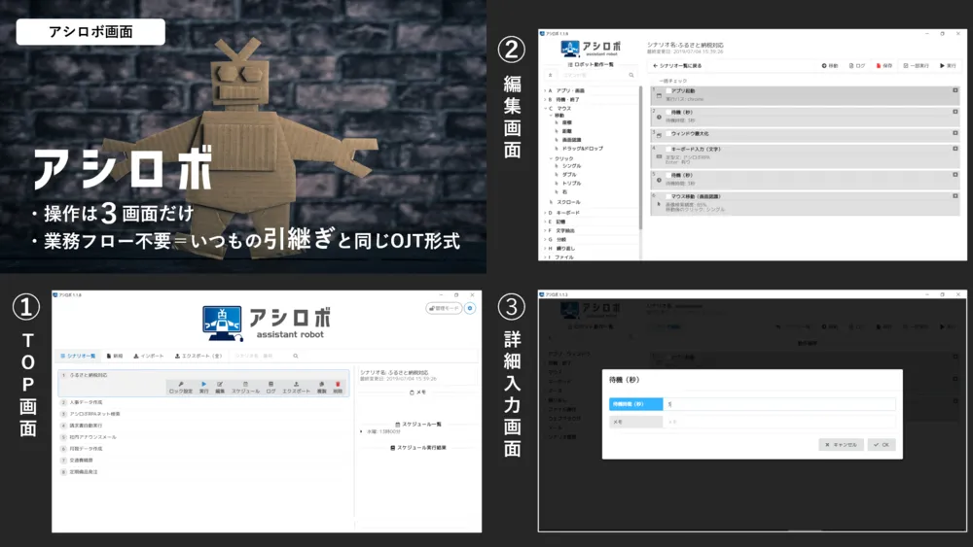
Task: Click the scenario name search field in TOP screen
Action: pos(261,357)
